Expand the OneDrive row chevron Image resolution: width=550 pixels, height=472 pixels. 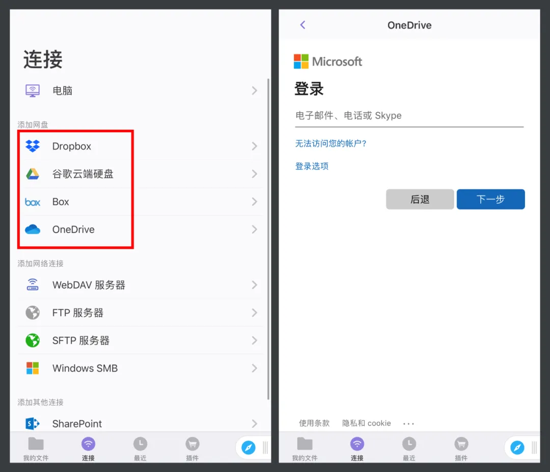coord(255,229)
